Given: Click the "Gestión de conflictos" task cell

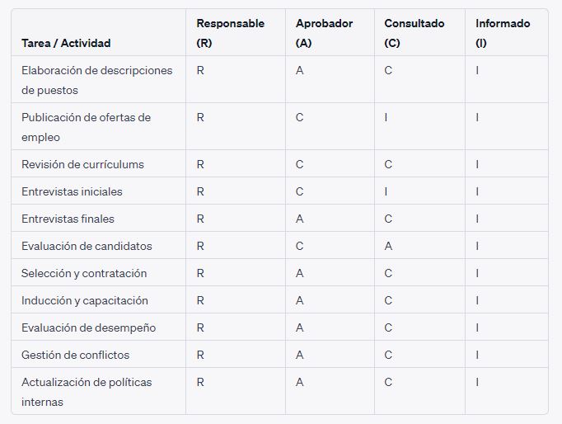Looking at the screenshot, I should 75,355.
